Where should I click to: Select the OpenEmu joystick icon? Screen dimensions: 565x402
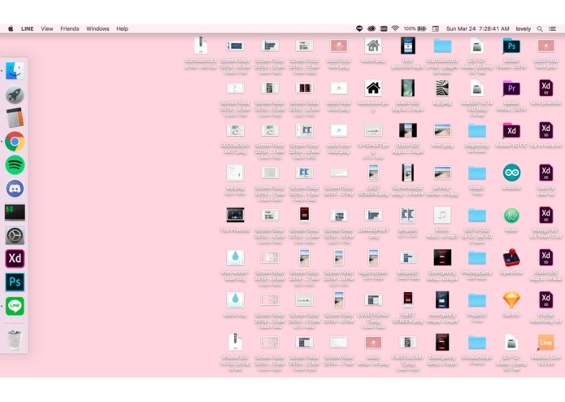(x=511, y=257)
